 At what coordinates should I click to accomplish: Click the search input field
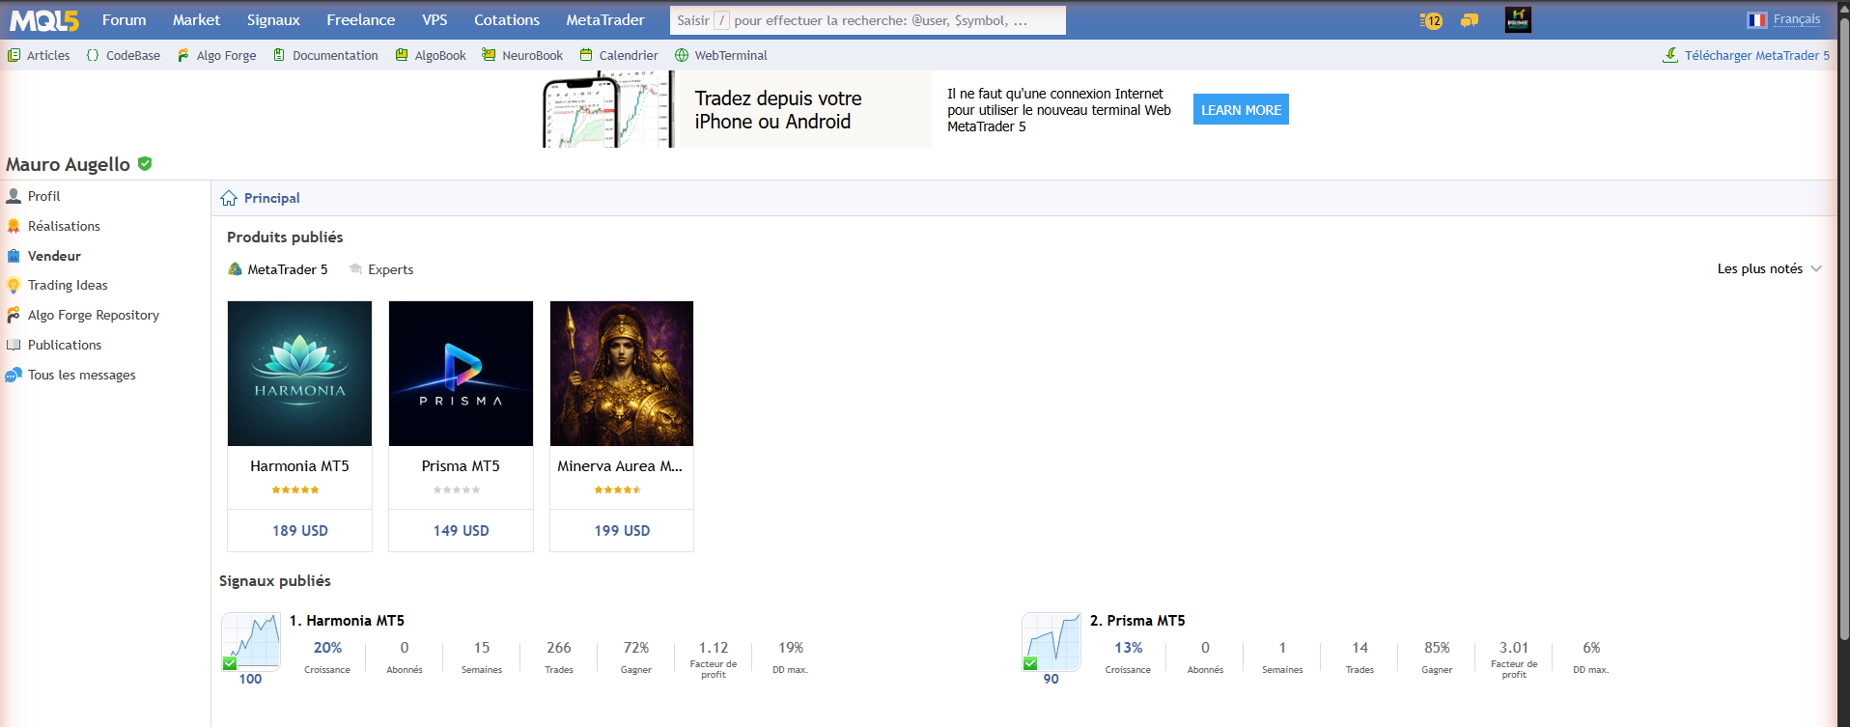pos(868,20)
